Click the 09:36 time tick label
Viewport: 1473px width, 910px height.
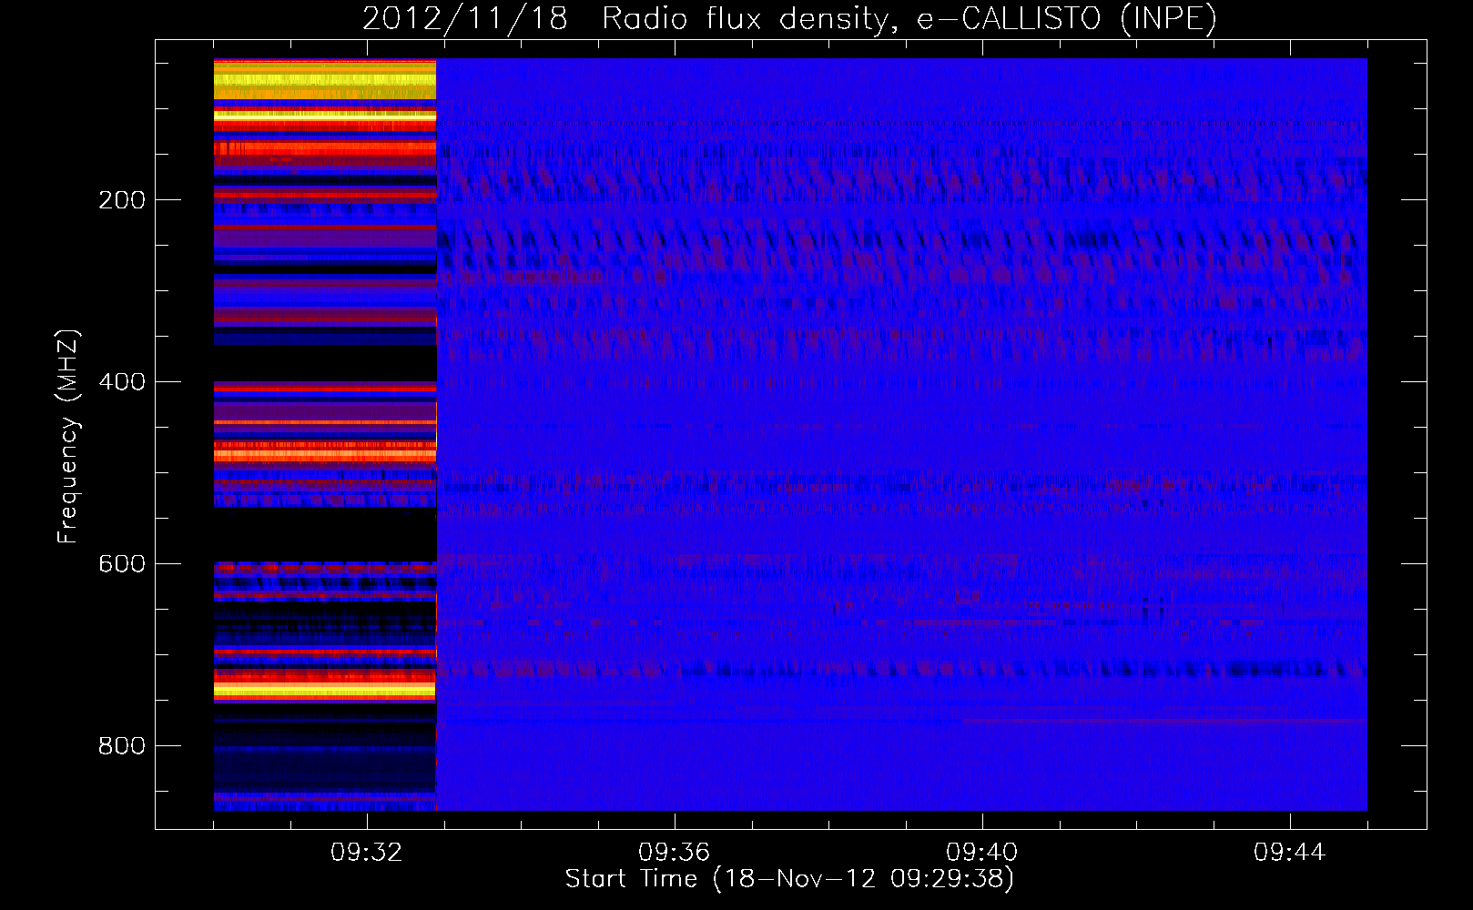click(x=675, y=853)
